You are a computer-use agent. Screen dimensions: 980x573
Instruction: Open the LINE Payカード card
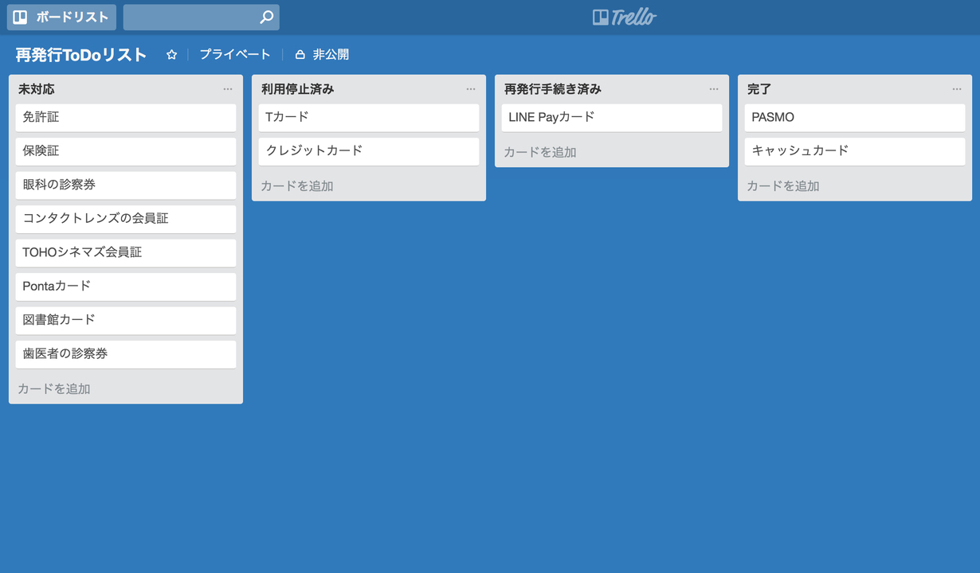[x=612, y=118]
